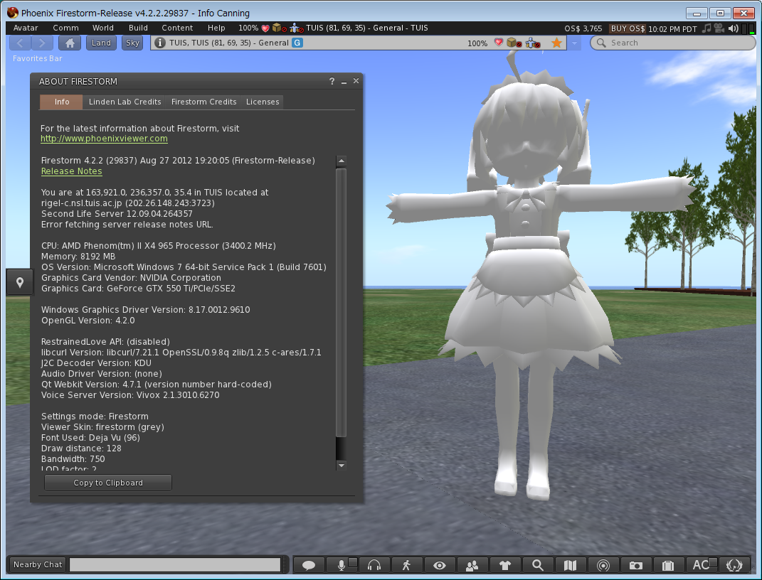Open camera view controls eye icon
The image size is (762, 580).
(439, 565)
